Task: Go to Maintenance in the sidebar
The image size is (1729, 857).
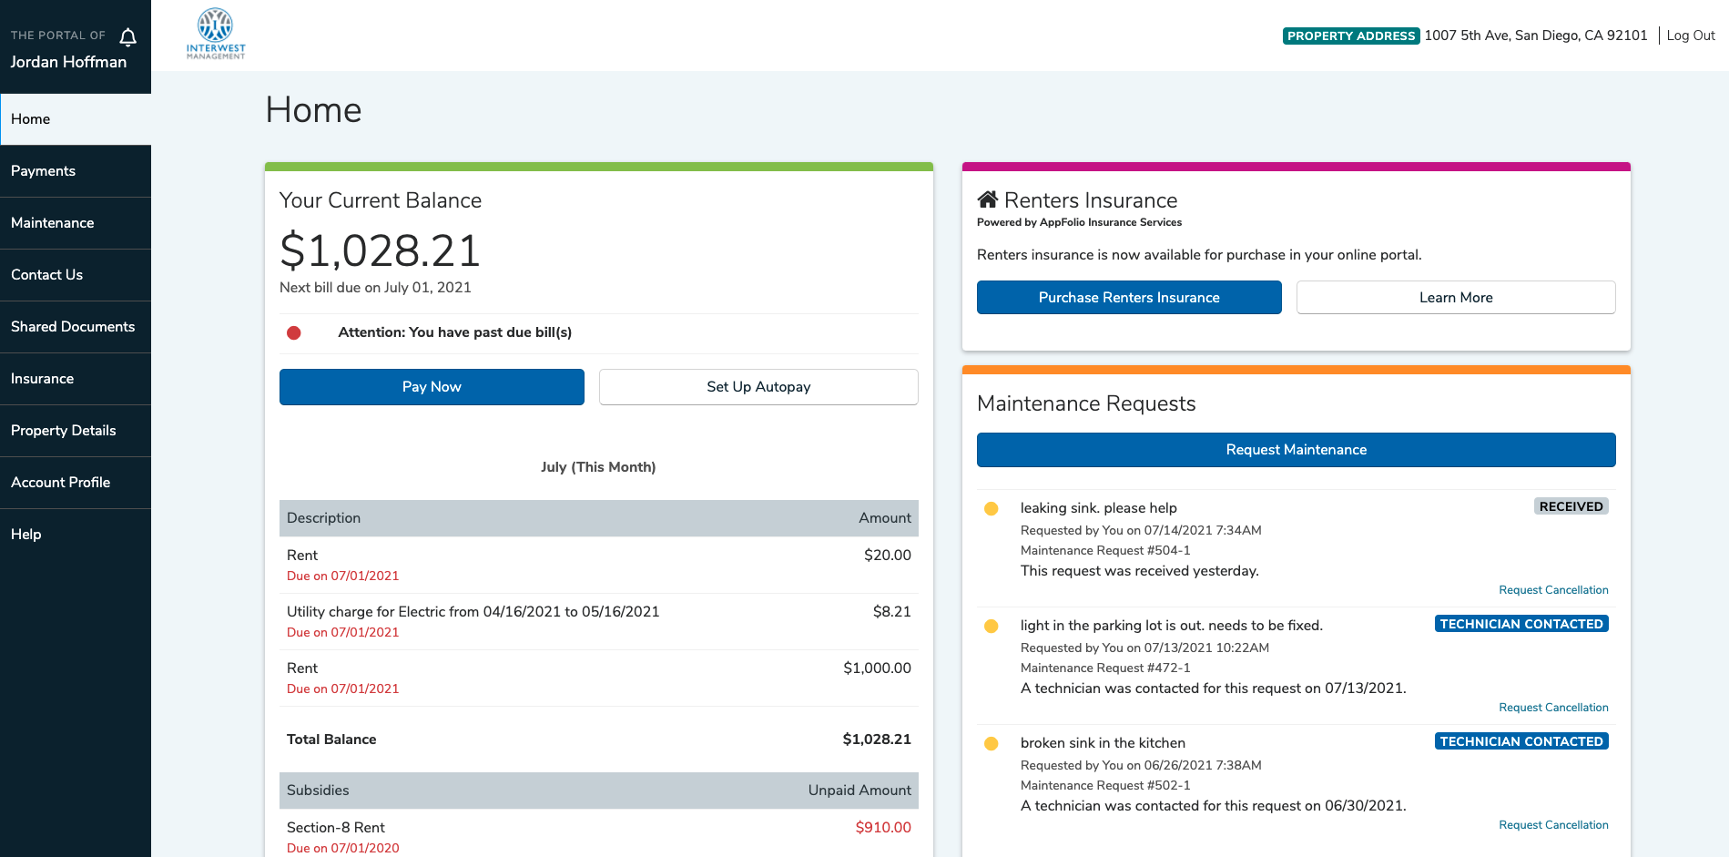Action: pos(53,223)
